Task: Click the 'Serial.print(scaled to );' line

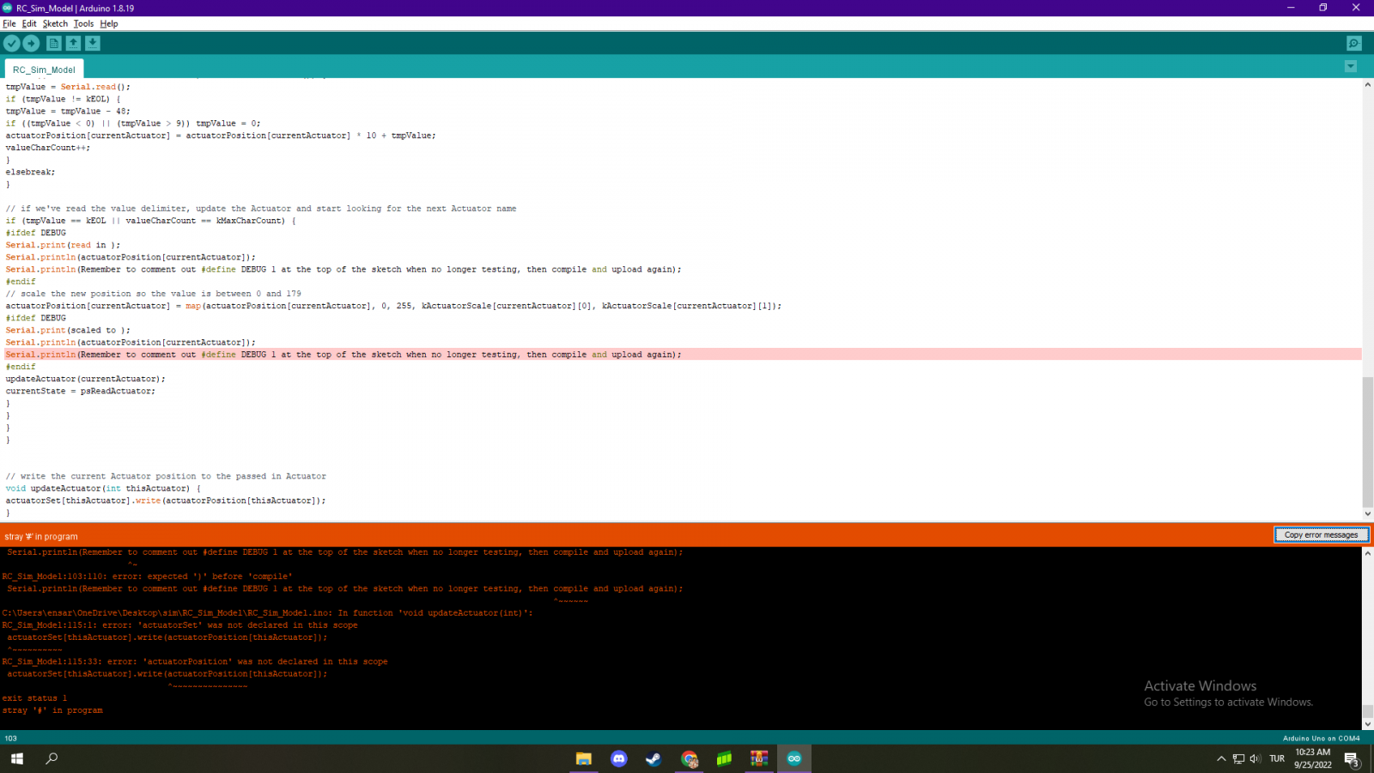Action: [68, 330]
